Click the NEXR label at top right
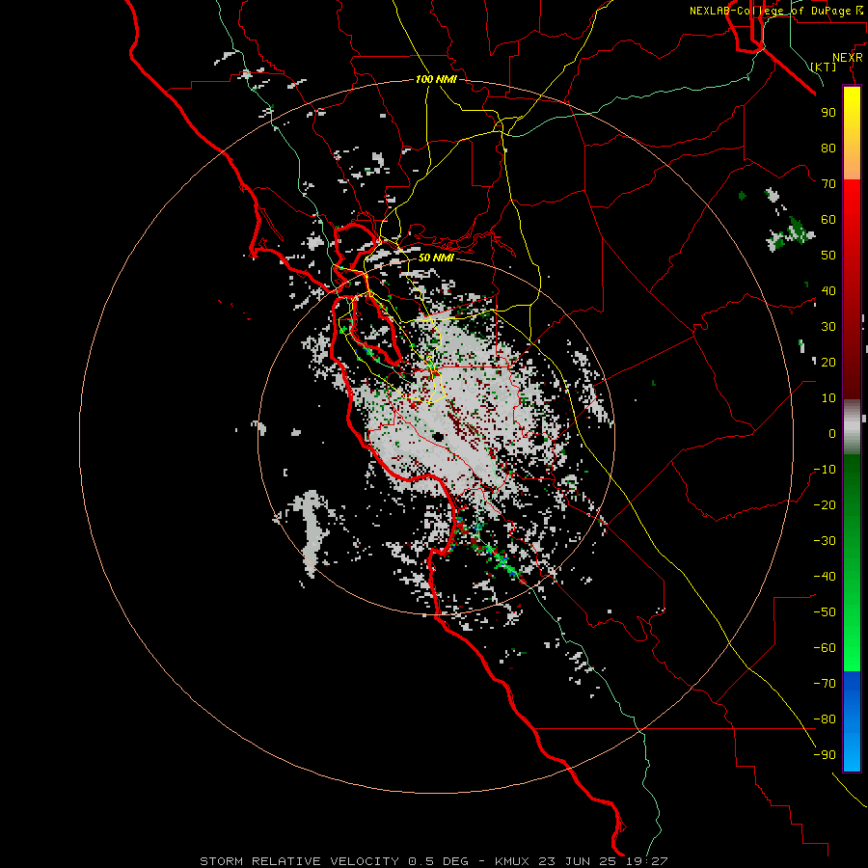Viewport: 868px width, 868px height. click(848, 58)
